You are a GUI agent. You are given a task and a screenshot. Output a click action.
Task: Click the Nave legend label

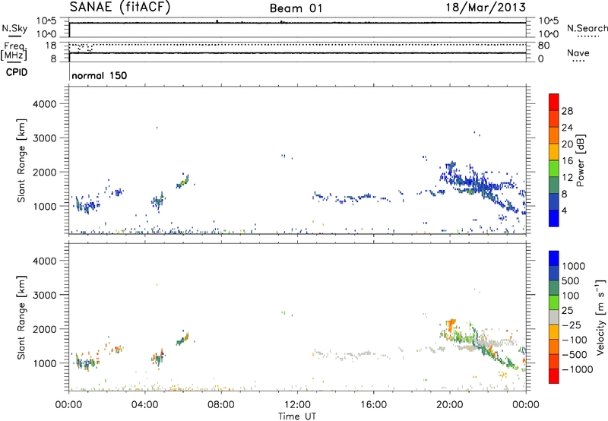click(578, 52)
